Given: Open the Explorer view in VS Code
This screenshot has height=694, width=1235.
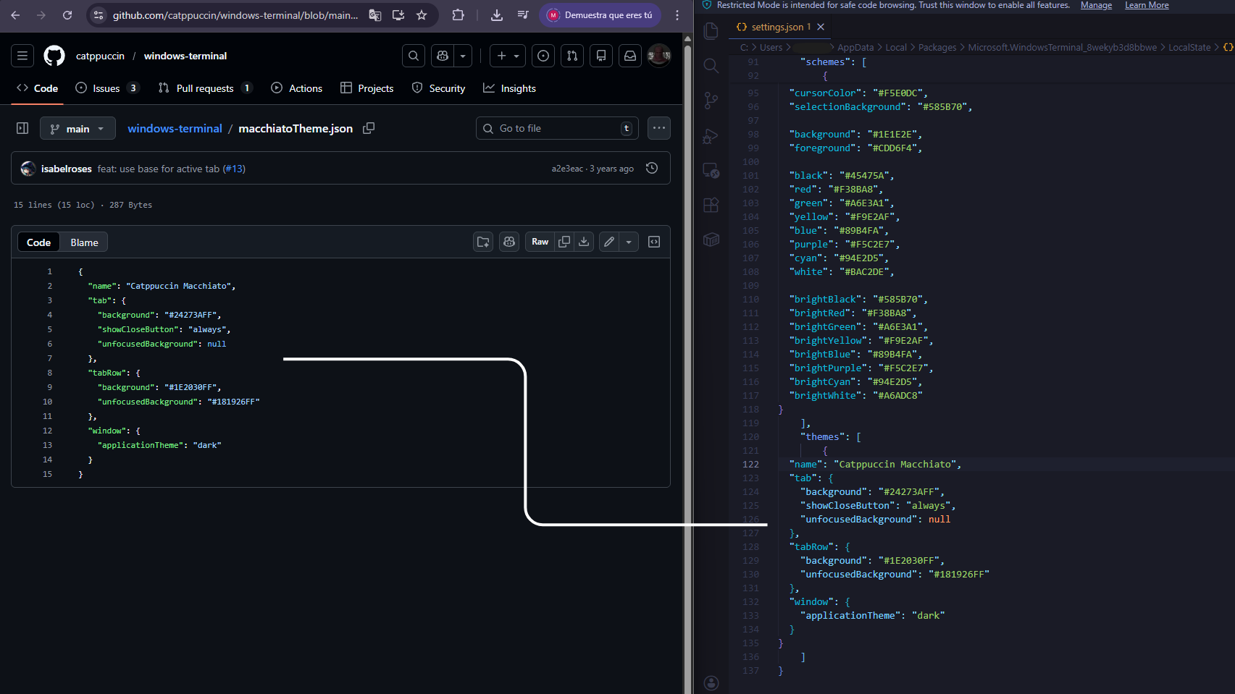Looking at the screenshot, I should point(711,30).
